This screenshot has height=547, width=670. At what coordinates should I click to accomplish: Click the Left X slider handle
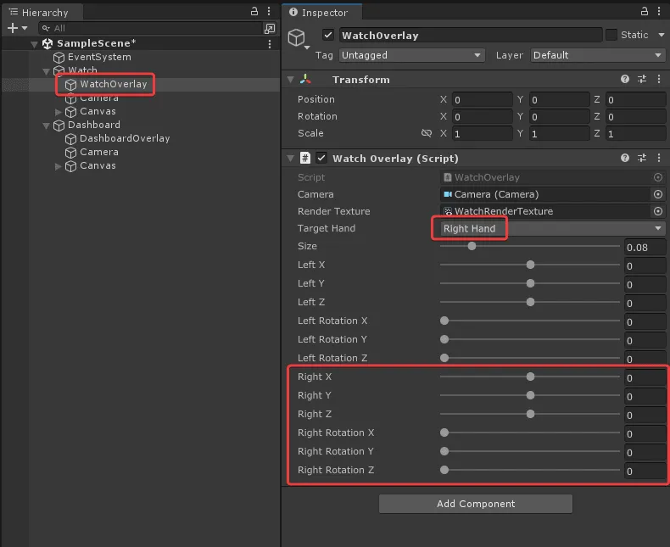(530, 265)
